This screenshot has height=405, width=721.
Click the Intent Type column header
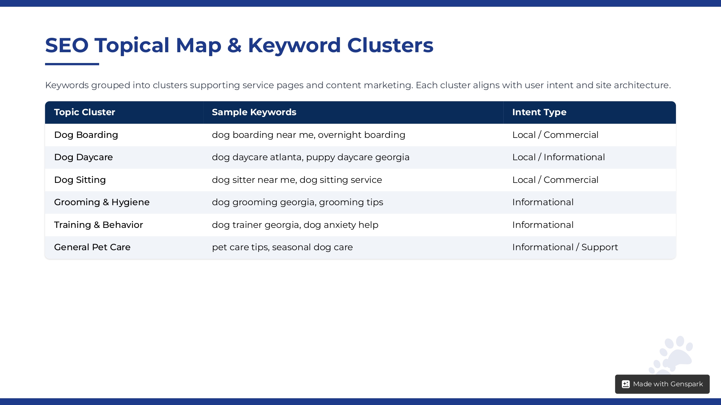click(x=539, y=112)
